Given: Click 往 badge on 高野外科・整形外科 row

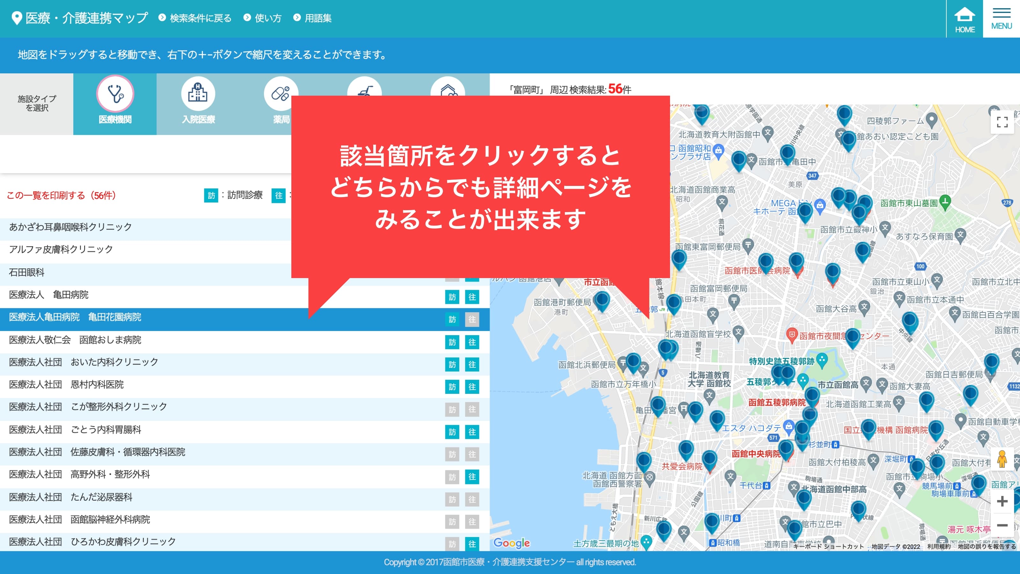Looking at the screenshot, I should pyautogui.click(x=472, y=477).
